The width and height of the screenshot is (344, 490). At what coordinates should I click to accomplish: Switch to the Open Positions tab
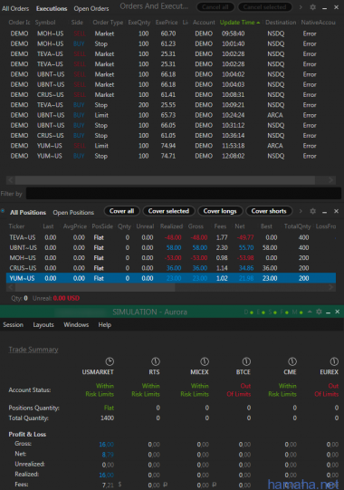[x=73, y=213]
